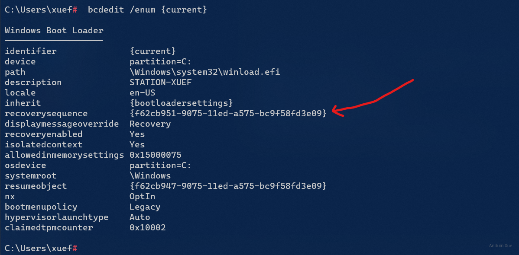Image resolution: width=519 pixels, height=255 pixels.
Task: Click the 0x10002 claimedtpmcounter value
Action: click(147, 227)
